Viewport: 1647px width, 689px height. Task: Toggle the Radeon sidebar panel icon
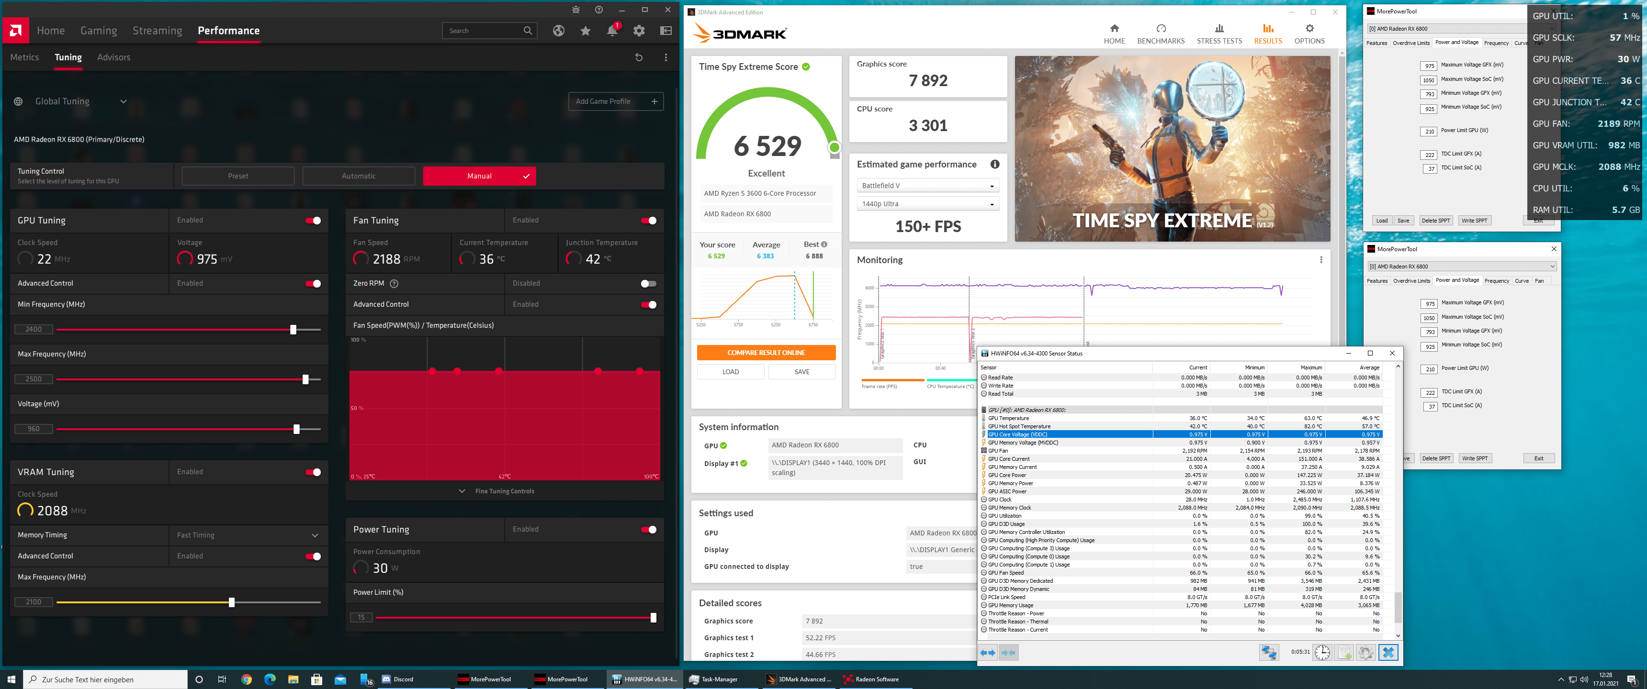(x=666, y=31)
